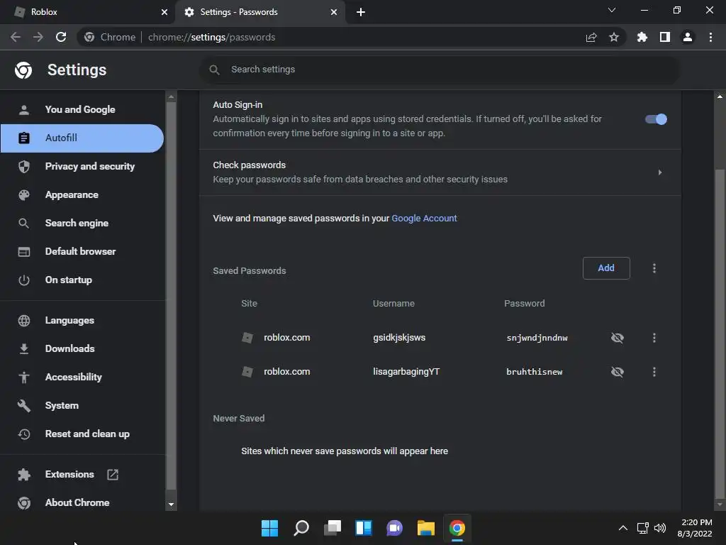Open Search engine settings

(82, 223)
